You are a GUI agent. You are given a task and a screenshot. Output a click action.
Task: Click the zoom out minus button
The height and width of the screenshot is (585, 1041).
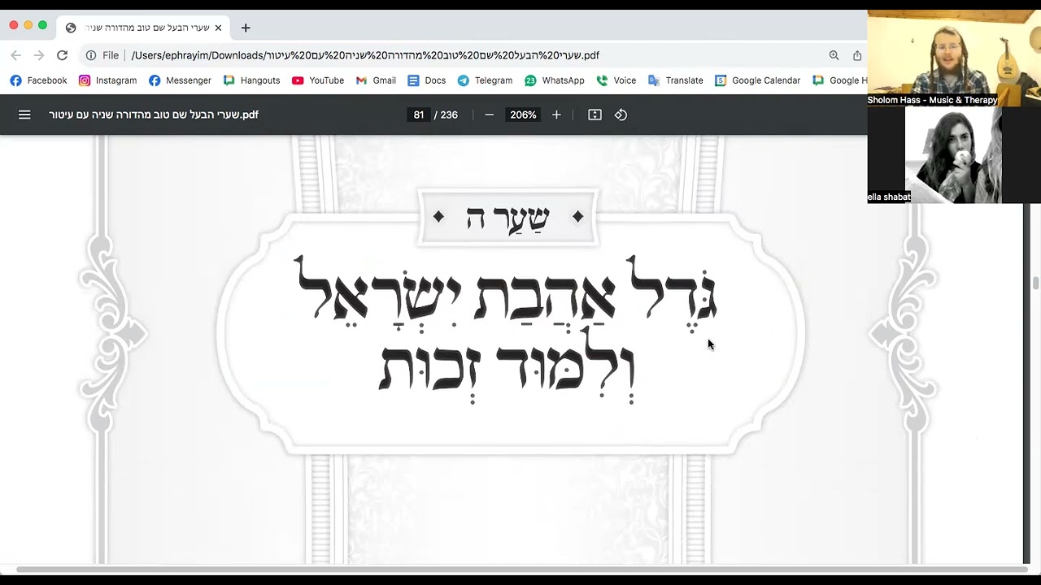click(489, 115)
